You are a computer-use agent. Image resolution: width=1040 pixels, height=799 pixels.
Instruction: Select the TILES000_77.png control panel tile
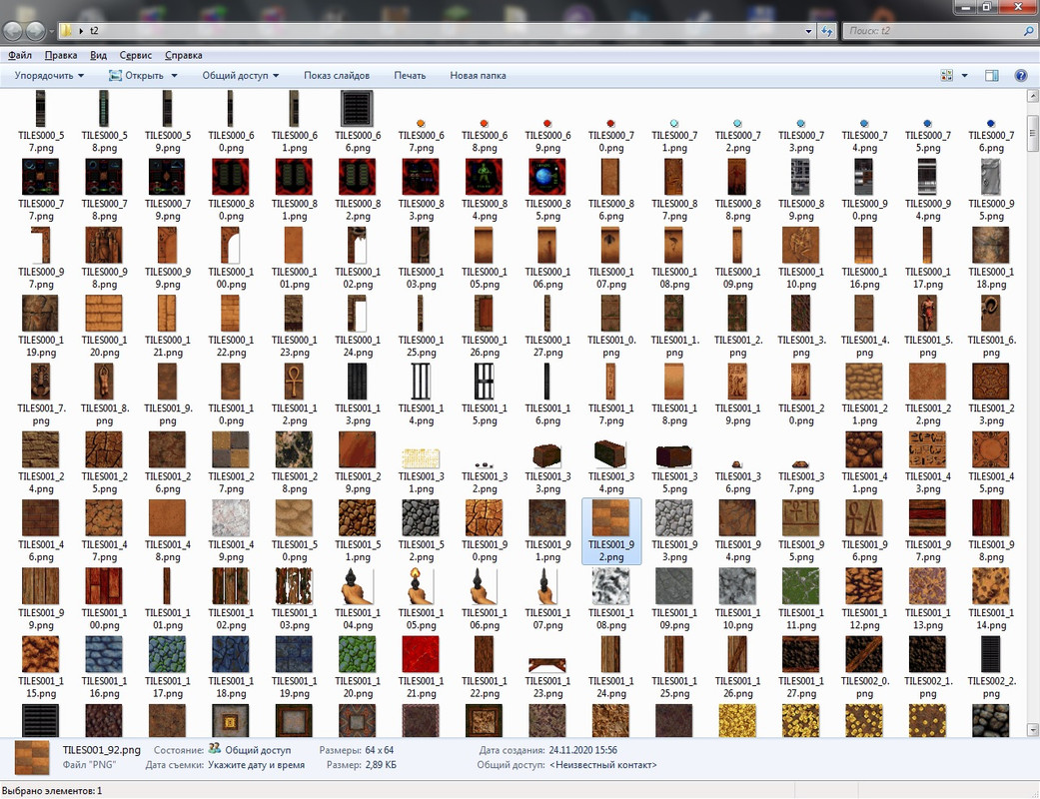40,177
